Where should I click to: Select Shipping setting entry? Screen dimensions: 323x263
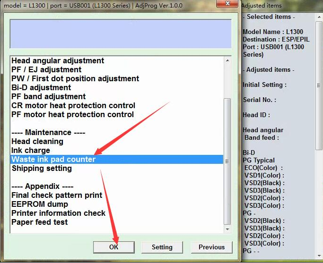pyautogui.click(x=42, y=169)
